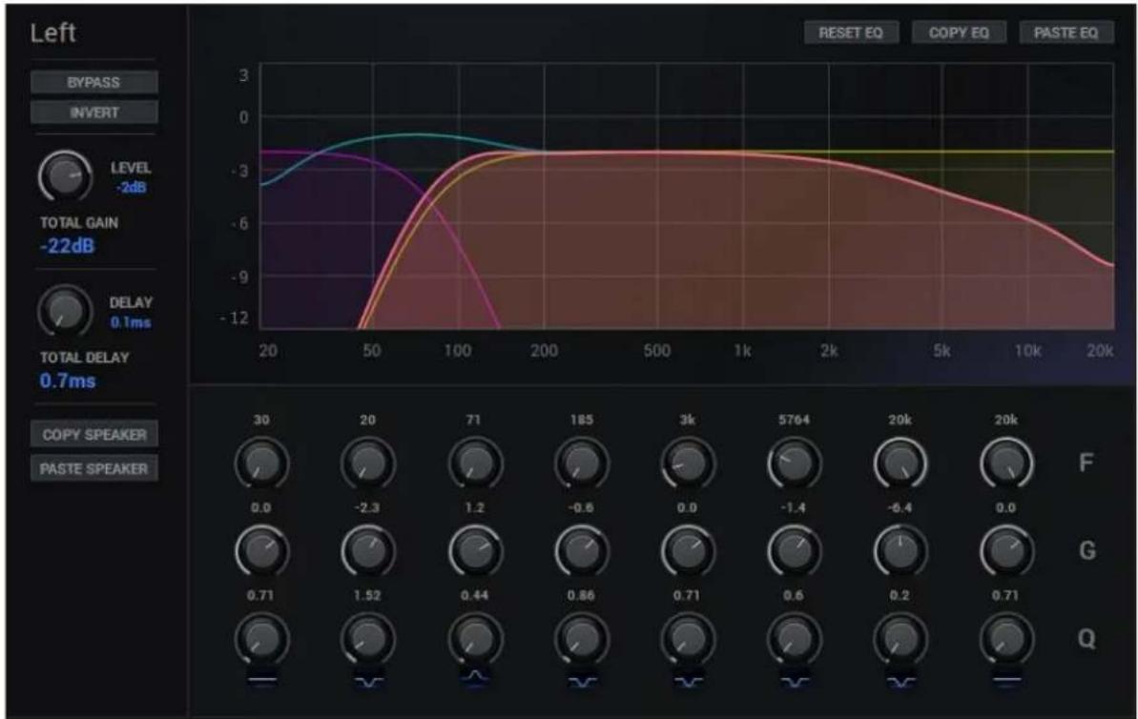1138x719 pixels.
Task: Click the gain knob set to 1.2
Action: pos(475,551)
